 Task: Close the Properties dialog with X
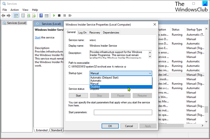[155, 24]
